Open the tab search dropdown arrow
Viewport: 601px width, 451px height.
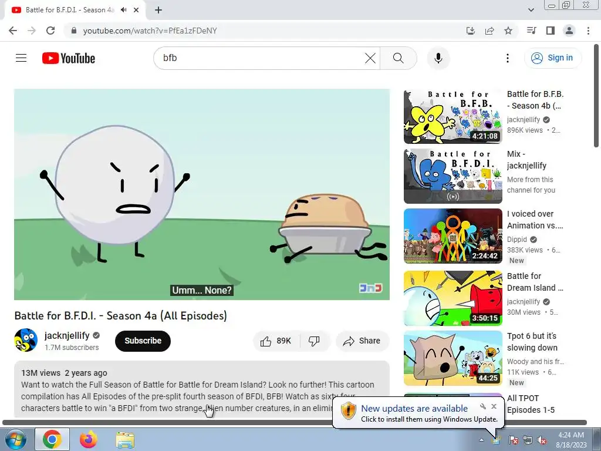pyautogui.click(x=531, y=10)
